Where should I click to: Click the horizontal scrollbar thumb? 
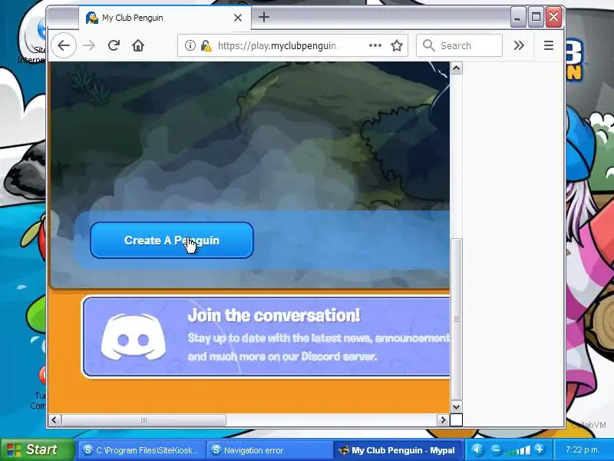(x=144, y=420)
